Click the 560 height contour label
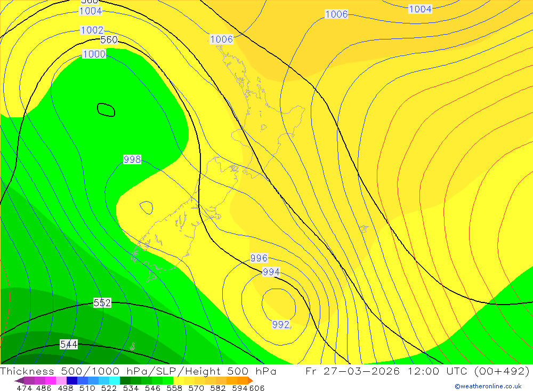This screenshot has width=533, height=391. 109,40
